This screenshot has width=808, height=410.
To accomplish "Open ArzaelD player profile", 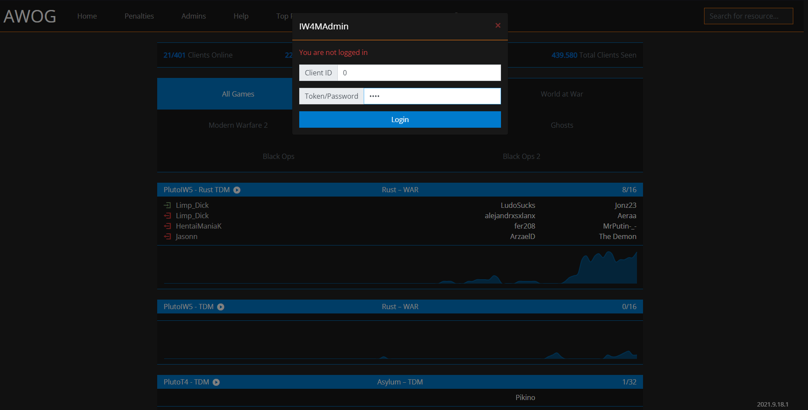I will tap(523, 236).
